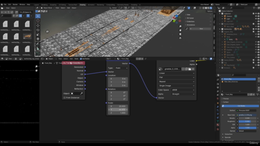Image resolution: width=260 pixels, height=146 pixels.
Task: Expand the 3D Cursor panel
Action: (190, 18)
